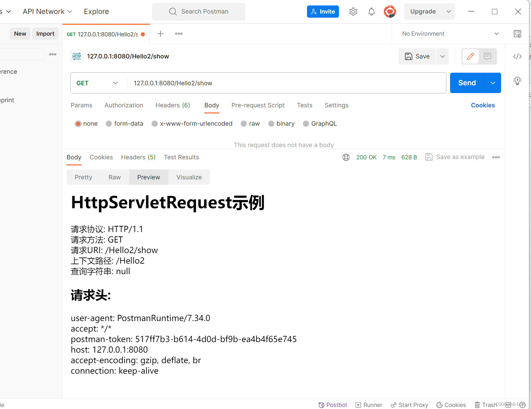Screen dimensions: 531x409
Task: Click the HTTP request type icon
Action: click(x=77, y=56)
